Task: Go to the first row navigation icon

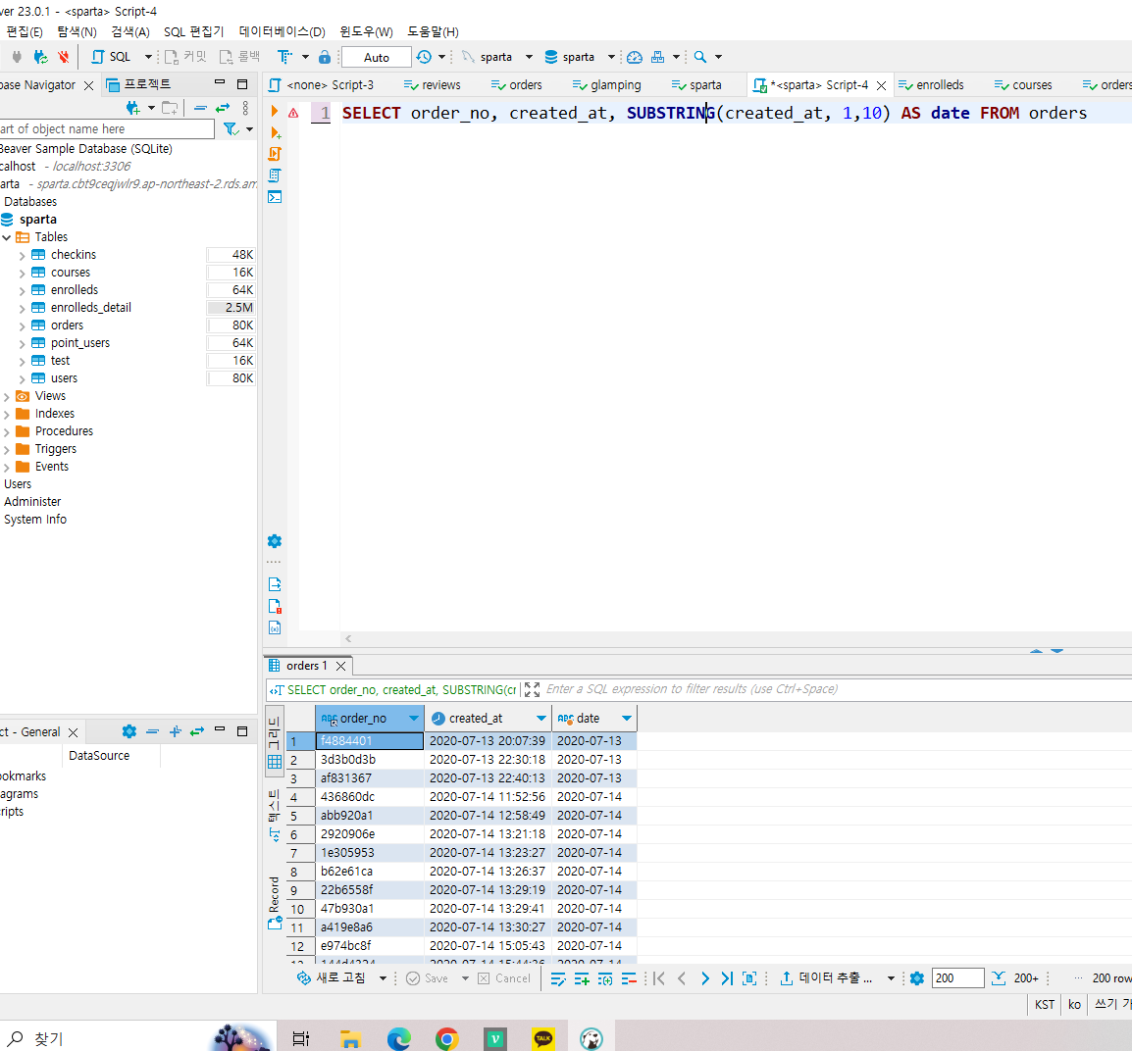Action: pos(658,978)
